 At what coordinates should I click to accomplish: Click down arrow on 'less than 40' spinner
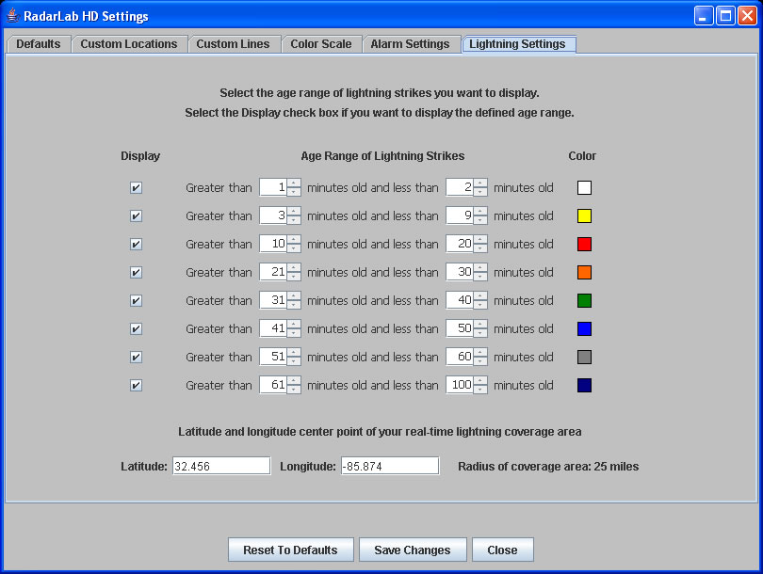click(x=480, y=305)
